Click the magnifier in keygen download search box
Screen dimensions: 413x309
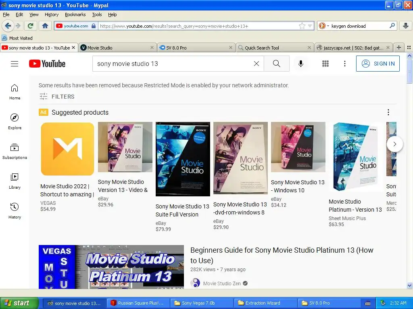coord(392,26)
